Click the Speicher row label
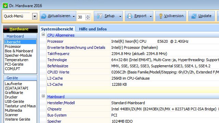The height and width of the screenshot is (123, 219). pyautogui.click(x=54, y=121)
